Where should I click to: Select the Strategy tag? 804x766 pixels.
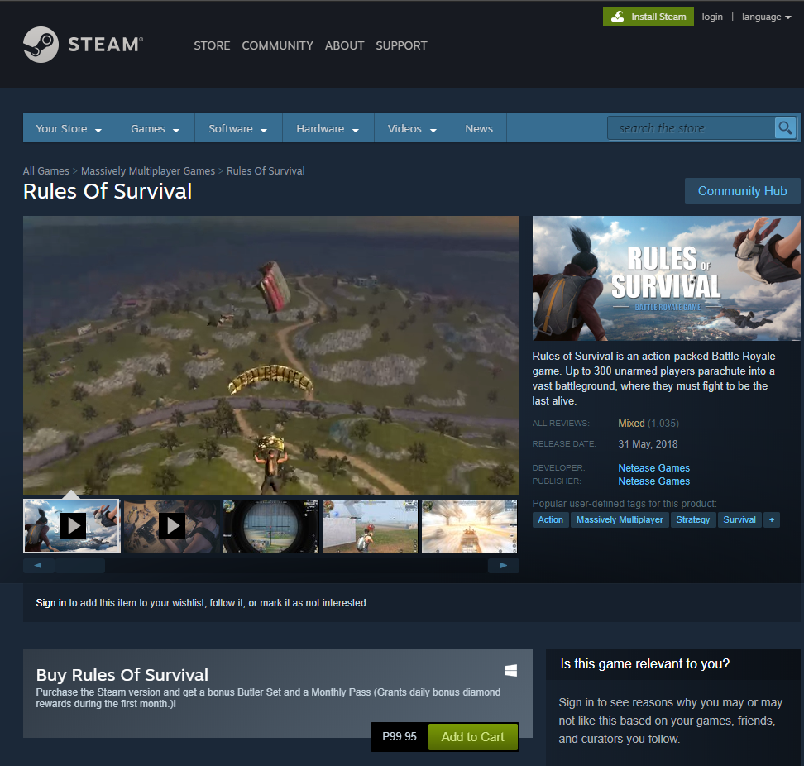coord(692,519)
